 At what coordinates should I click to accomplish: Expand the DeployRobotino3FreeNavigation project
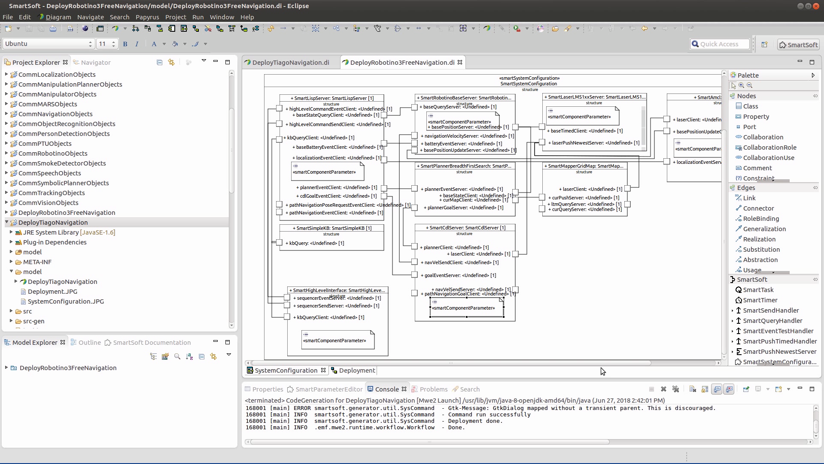(x=6, y=213)
